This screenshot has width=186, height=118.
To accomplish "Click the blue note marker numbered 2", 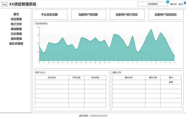I will (167, 2).
